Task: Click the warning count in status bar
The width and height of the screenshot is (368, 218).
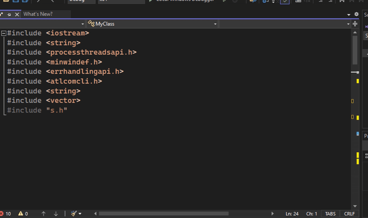Action: (23, 214)
